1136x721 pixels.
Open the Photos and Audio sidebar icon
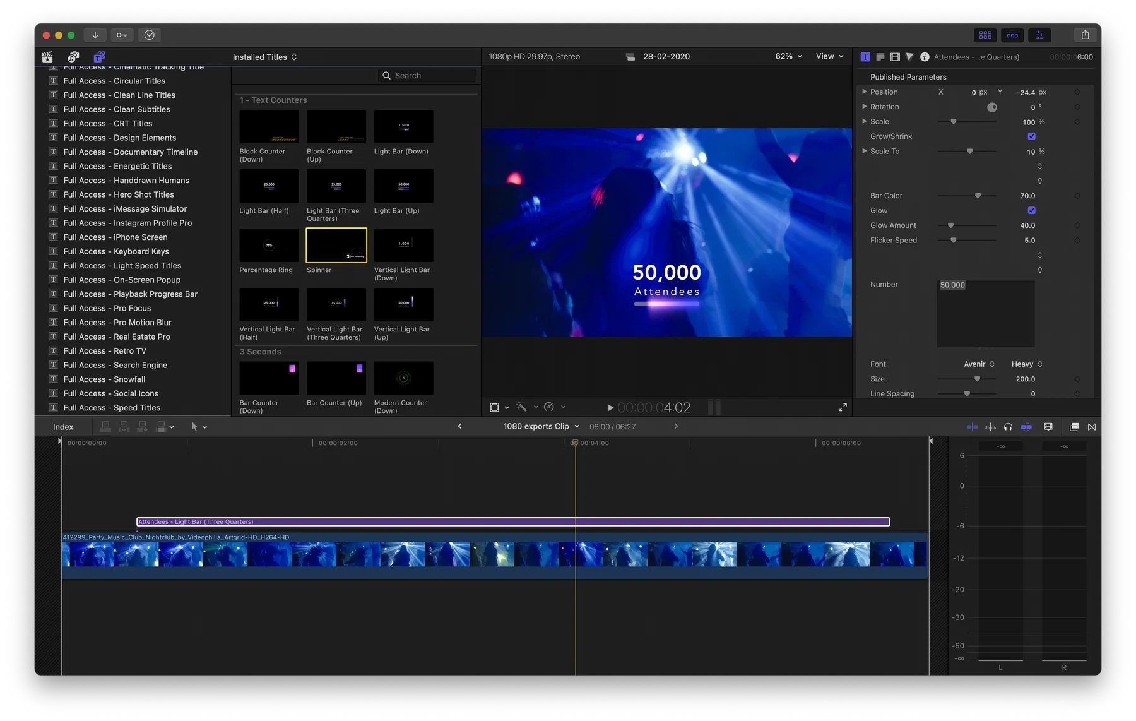(73, 57)
